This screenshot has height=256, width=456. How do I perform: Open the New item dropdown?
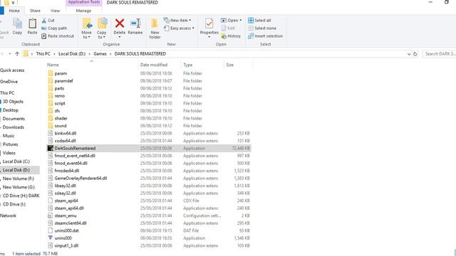[x=177, y=21]
